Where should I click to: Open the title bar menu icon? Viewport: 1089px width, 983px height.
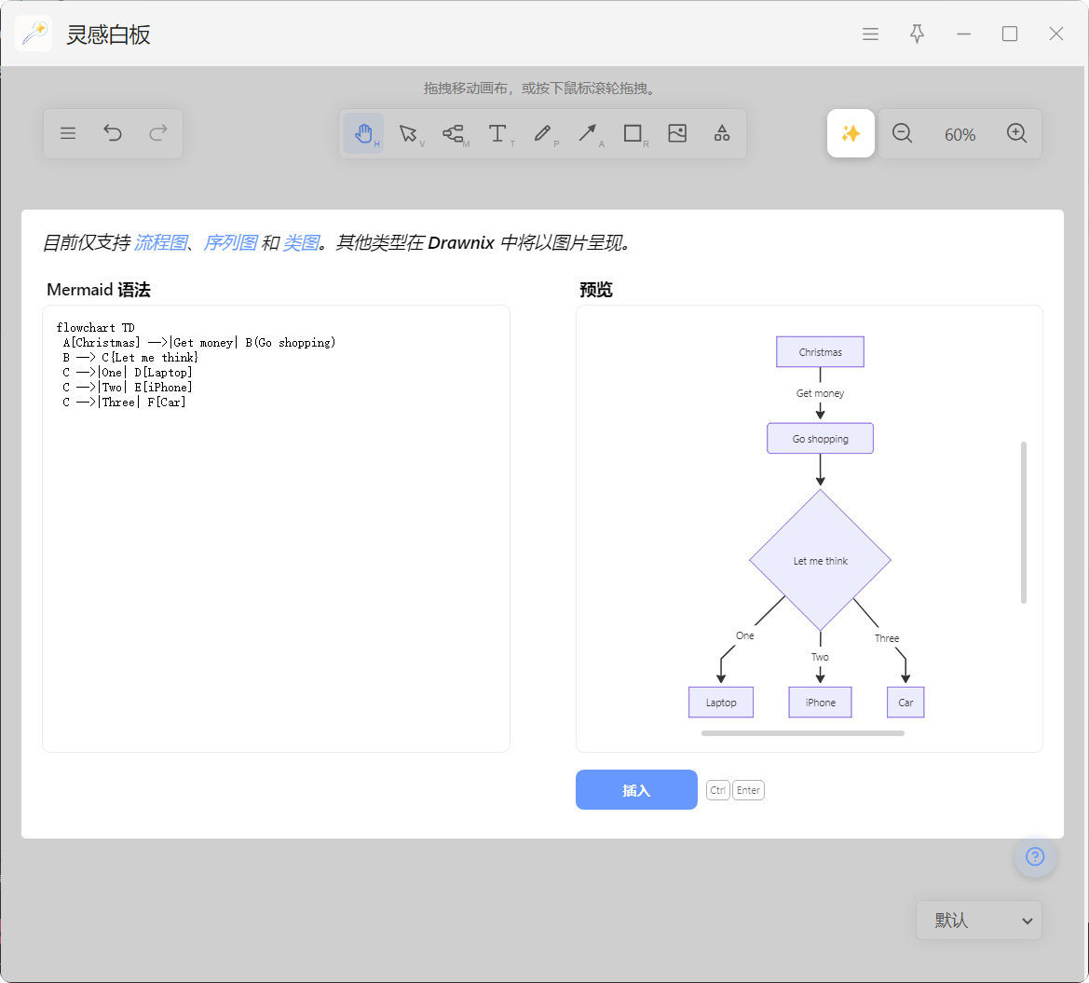point(870,34)
